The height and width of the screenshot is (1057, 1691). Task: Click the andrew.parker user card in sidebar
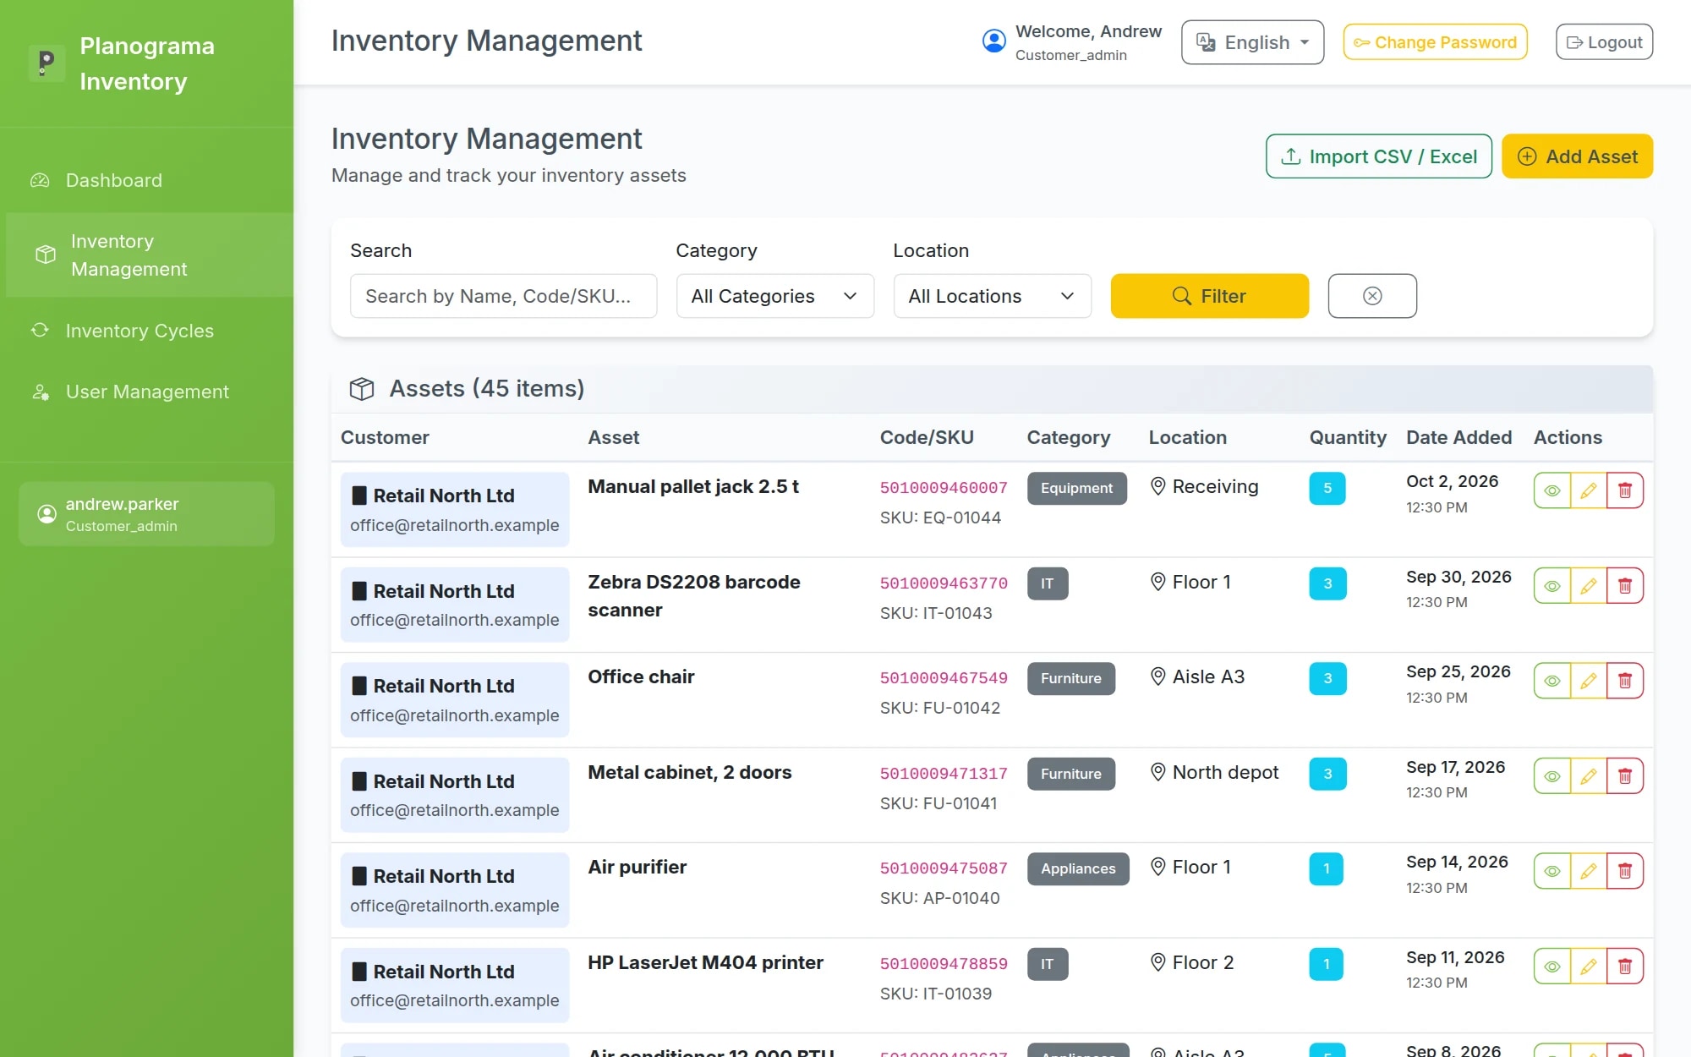(146, 514)
